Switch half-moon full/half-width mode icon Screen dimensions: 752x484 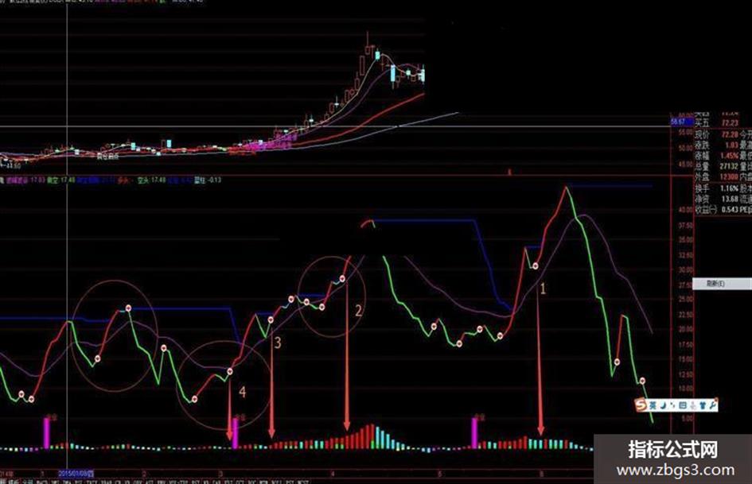664,405
